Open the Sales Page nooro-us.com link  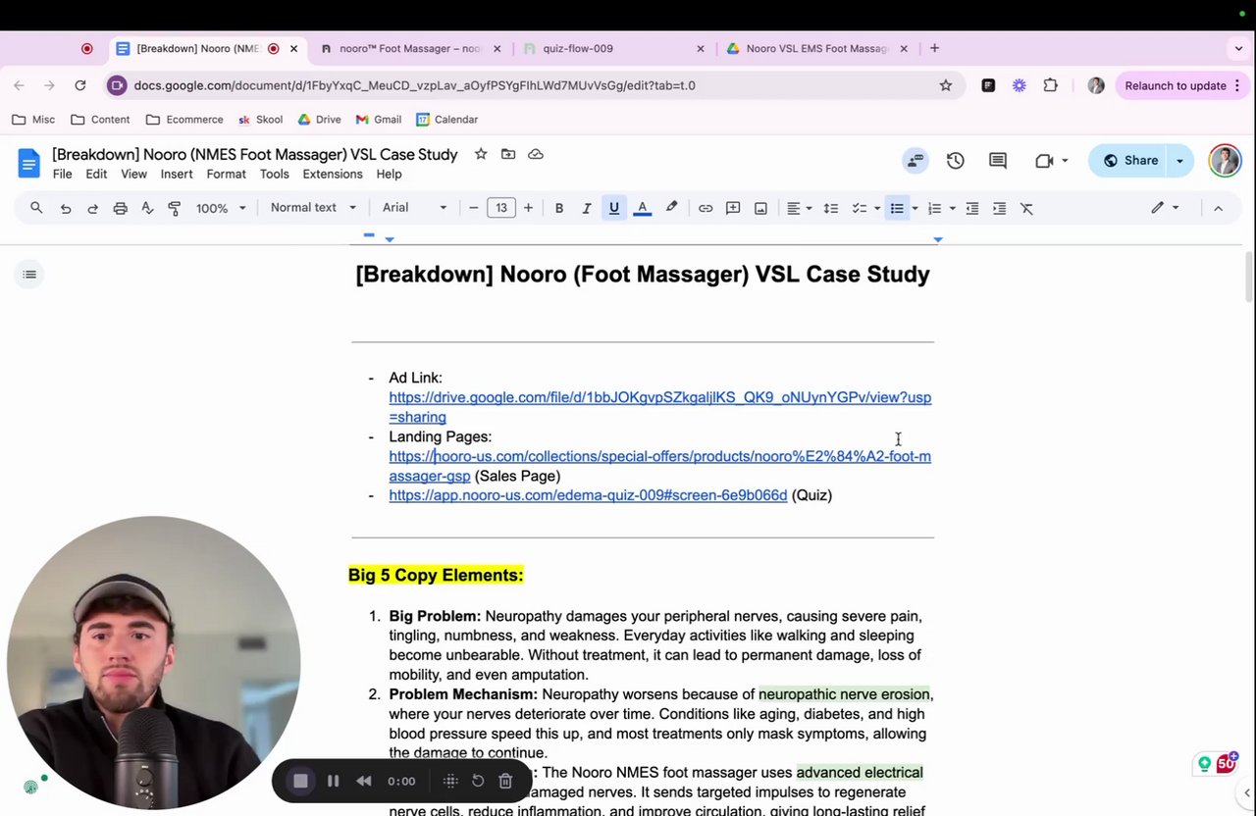[659, 466]
